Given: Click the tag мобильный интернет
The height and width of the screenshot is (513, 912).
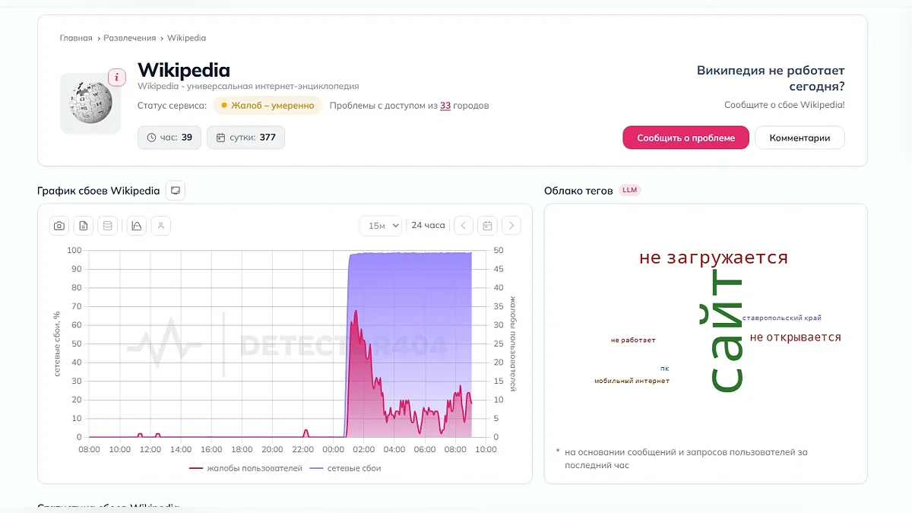Looking at the screenshot, I should point(632,381).
